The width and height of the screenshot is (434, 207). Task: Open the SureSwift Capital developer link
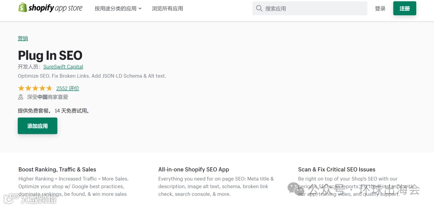click(x=63, y=67)
